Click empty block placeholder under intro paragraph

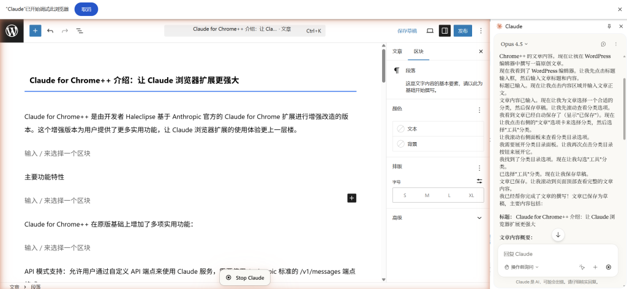190,154
